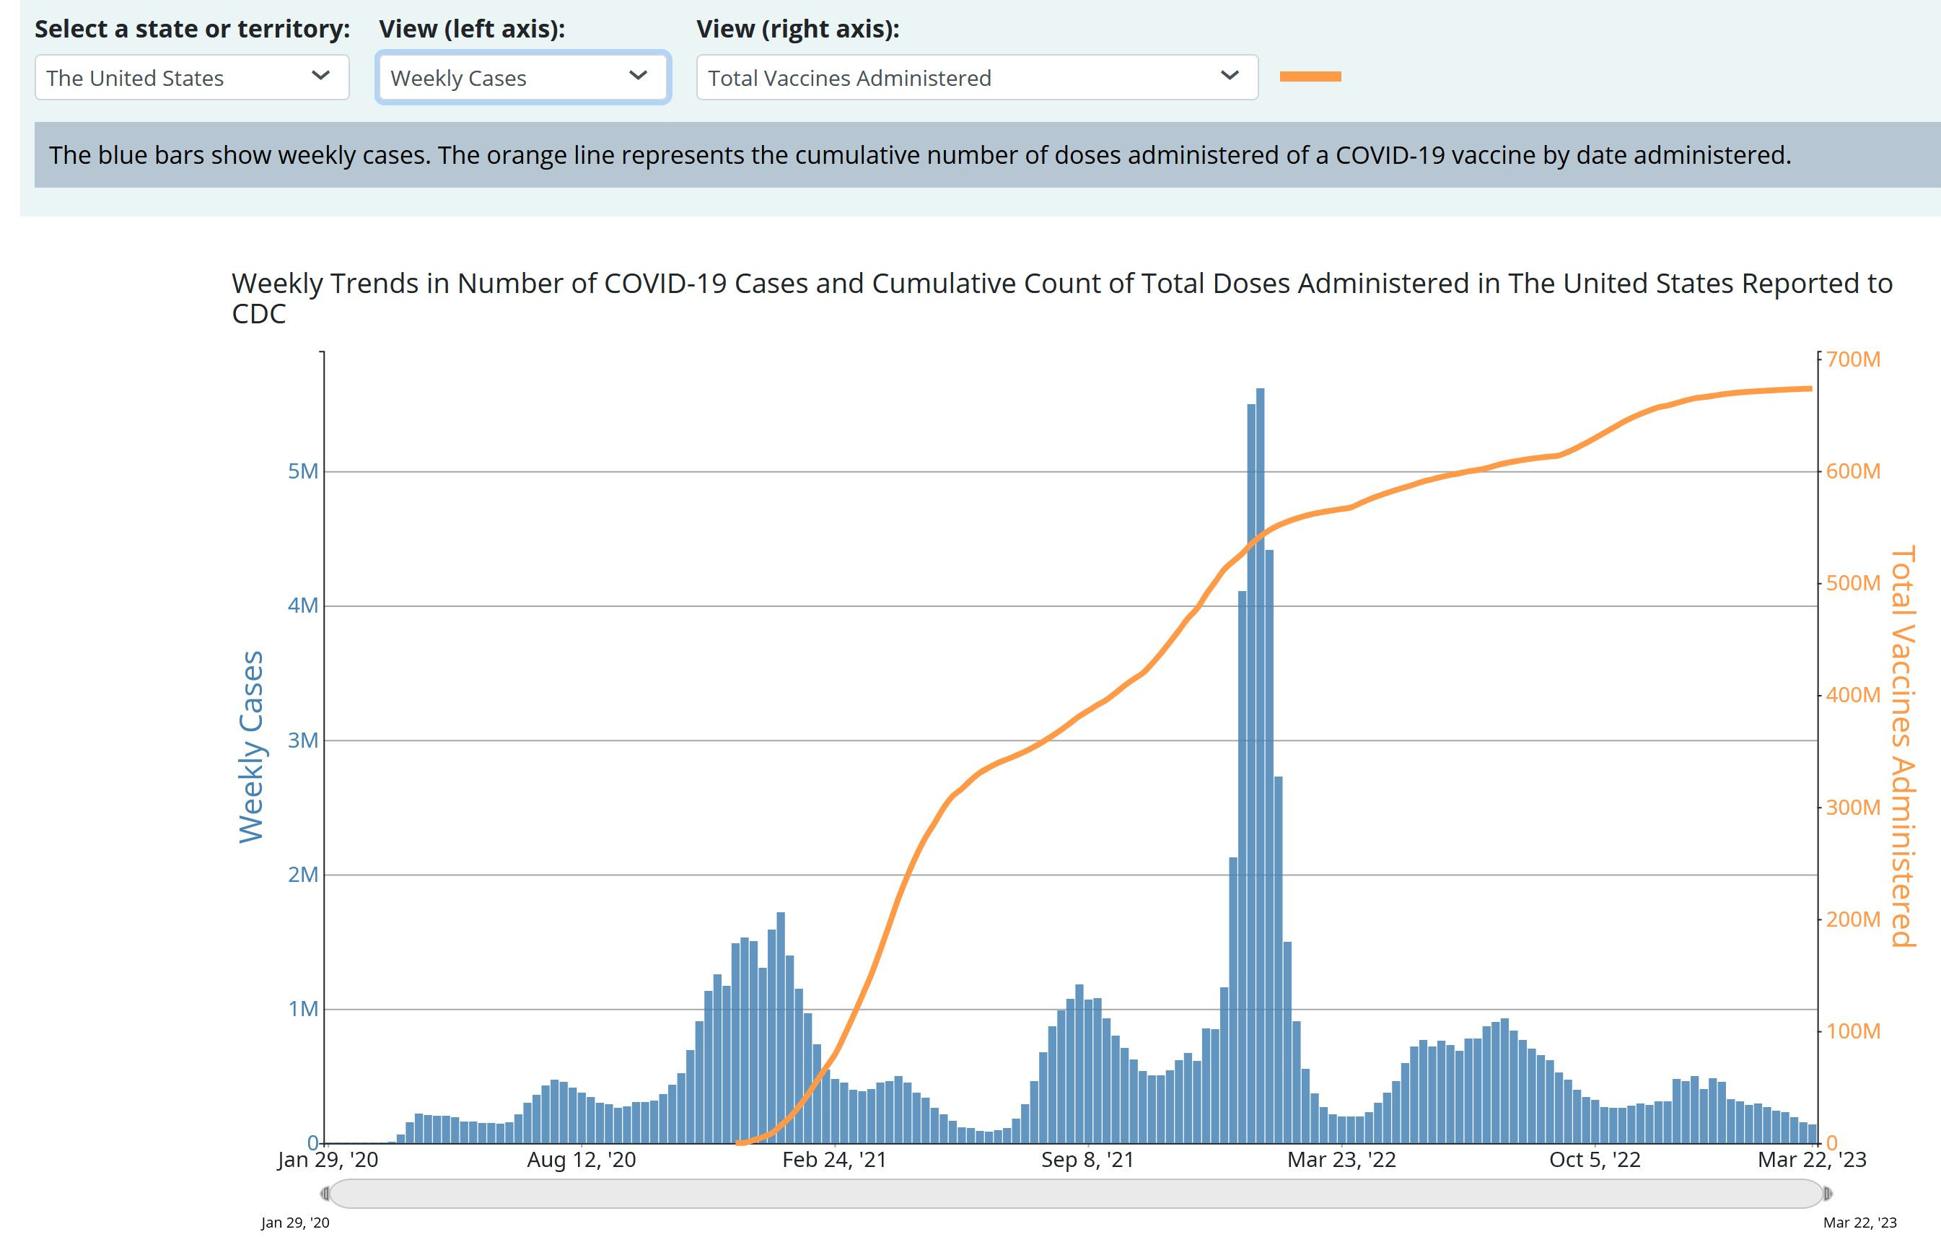
Task: Click the chevron arrow in the United States selector
Action: 321,76
